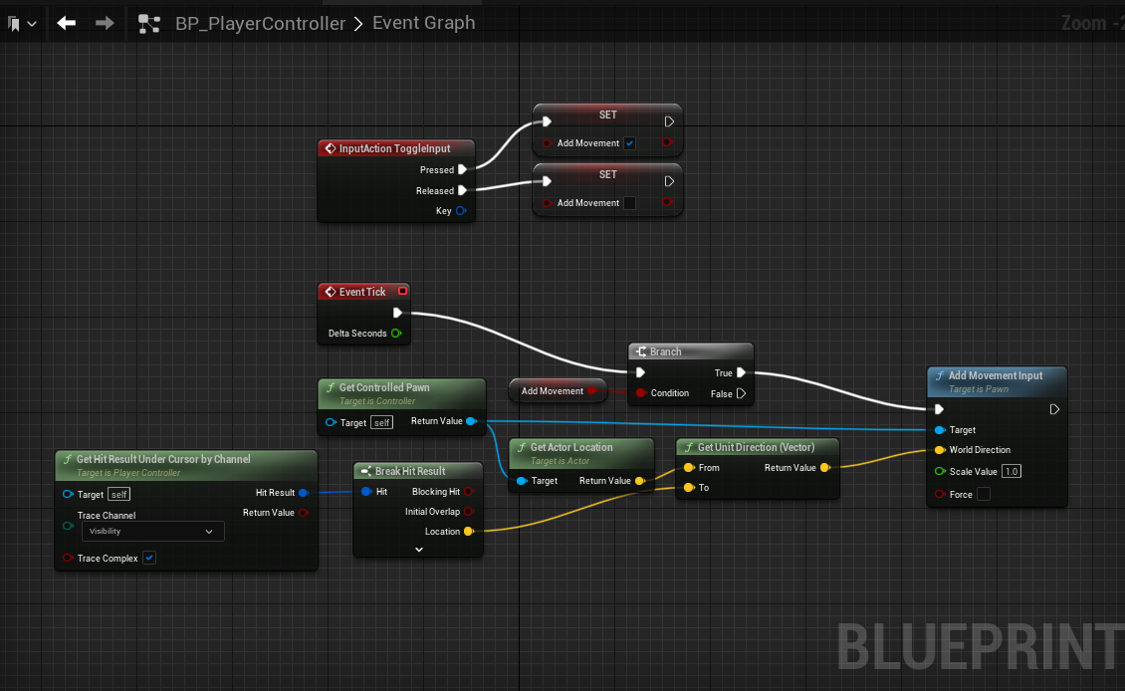
Task: Click Event Graph in the breadcrumb
Action: [423, 23]
